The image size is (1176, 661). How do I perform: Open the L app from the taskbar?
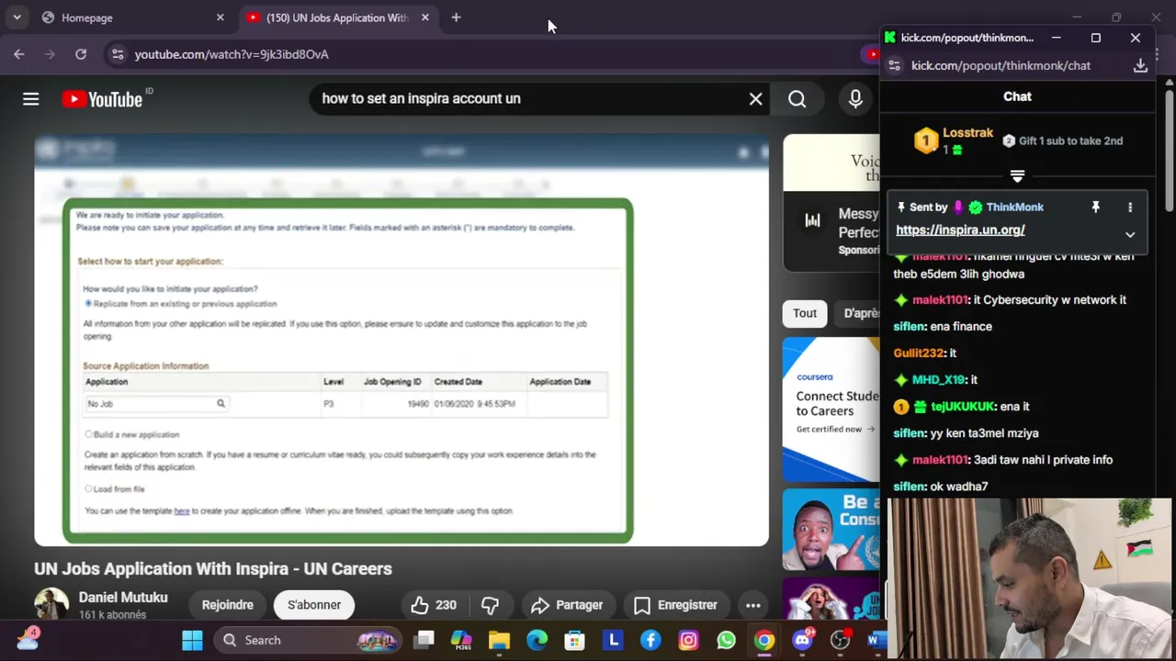point(613,640)
